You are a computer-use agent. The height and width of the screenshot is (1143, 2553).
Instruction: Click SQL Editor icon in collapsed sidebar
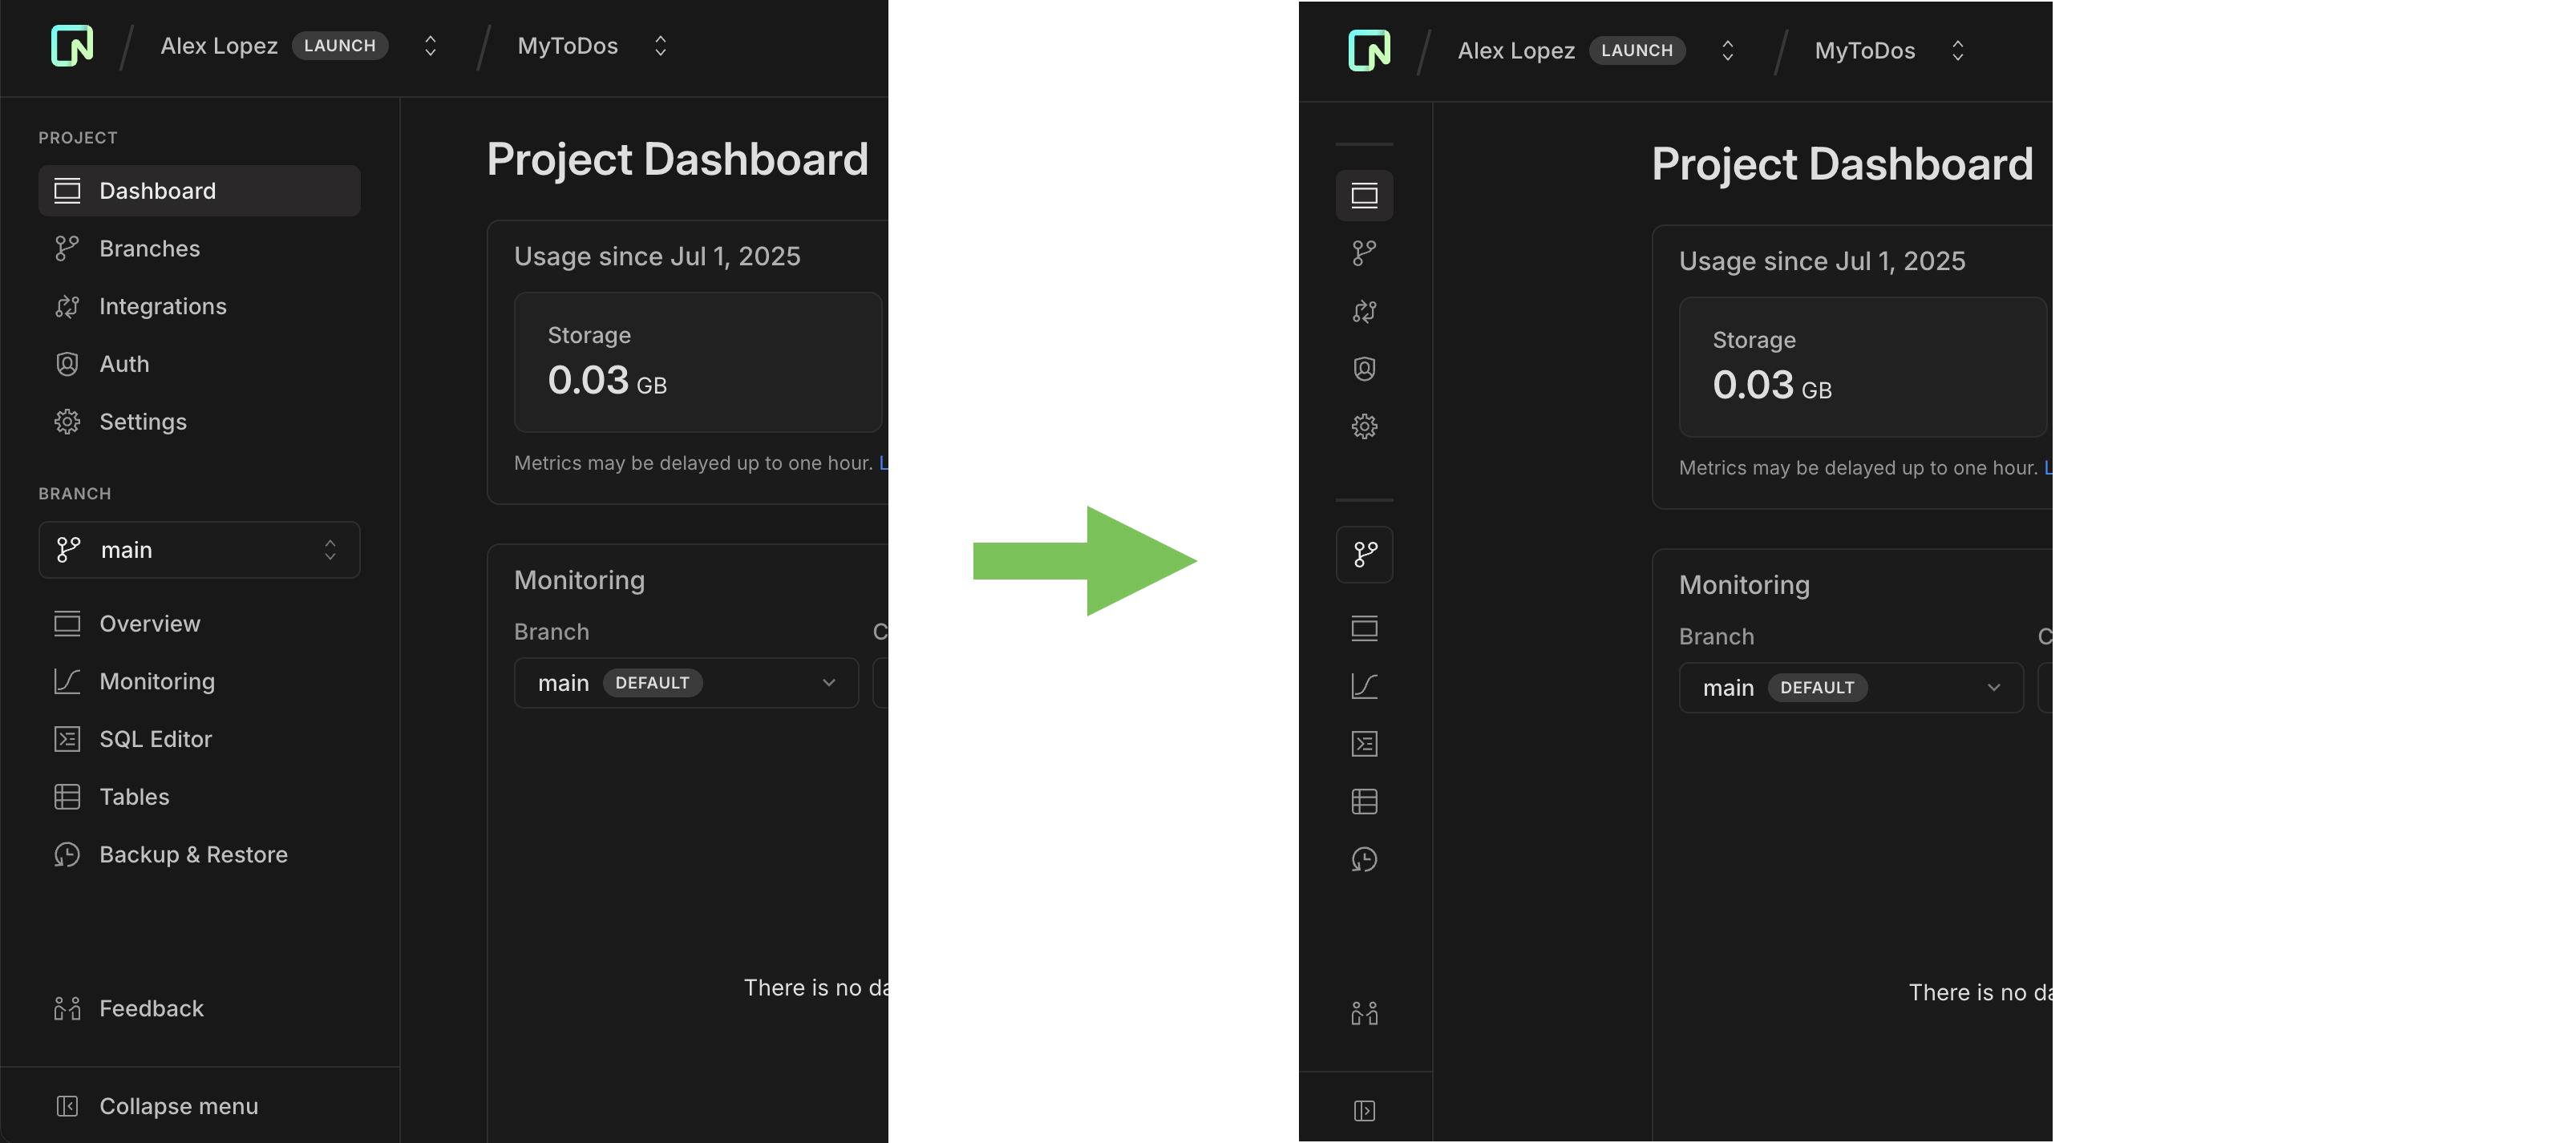point(1365,744)
